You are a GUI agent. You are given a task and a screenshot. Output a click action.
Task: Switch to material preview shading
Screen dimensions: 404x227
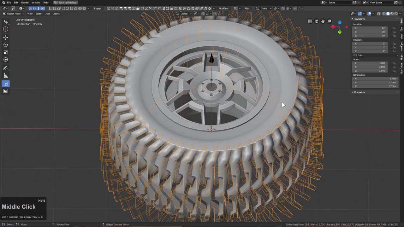click(x=392, y=14)
